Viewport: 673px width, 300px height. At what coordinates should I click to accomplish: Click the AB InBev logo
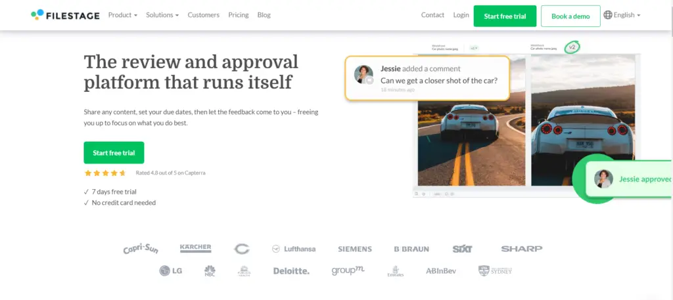(441, 271)
